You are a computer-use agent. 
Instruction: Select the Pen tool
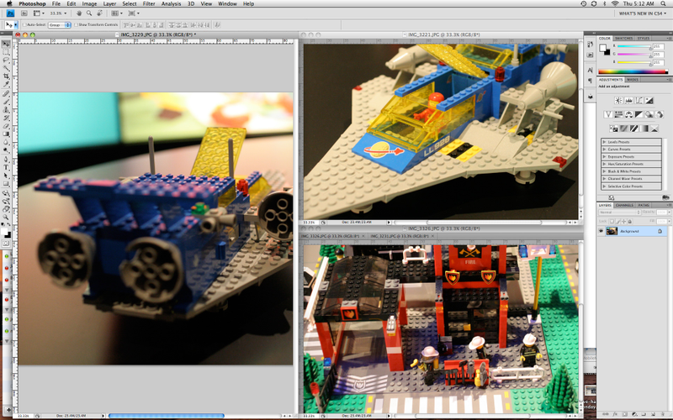pos(6,160)
